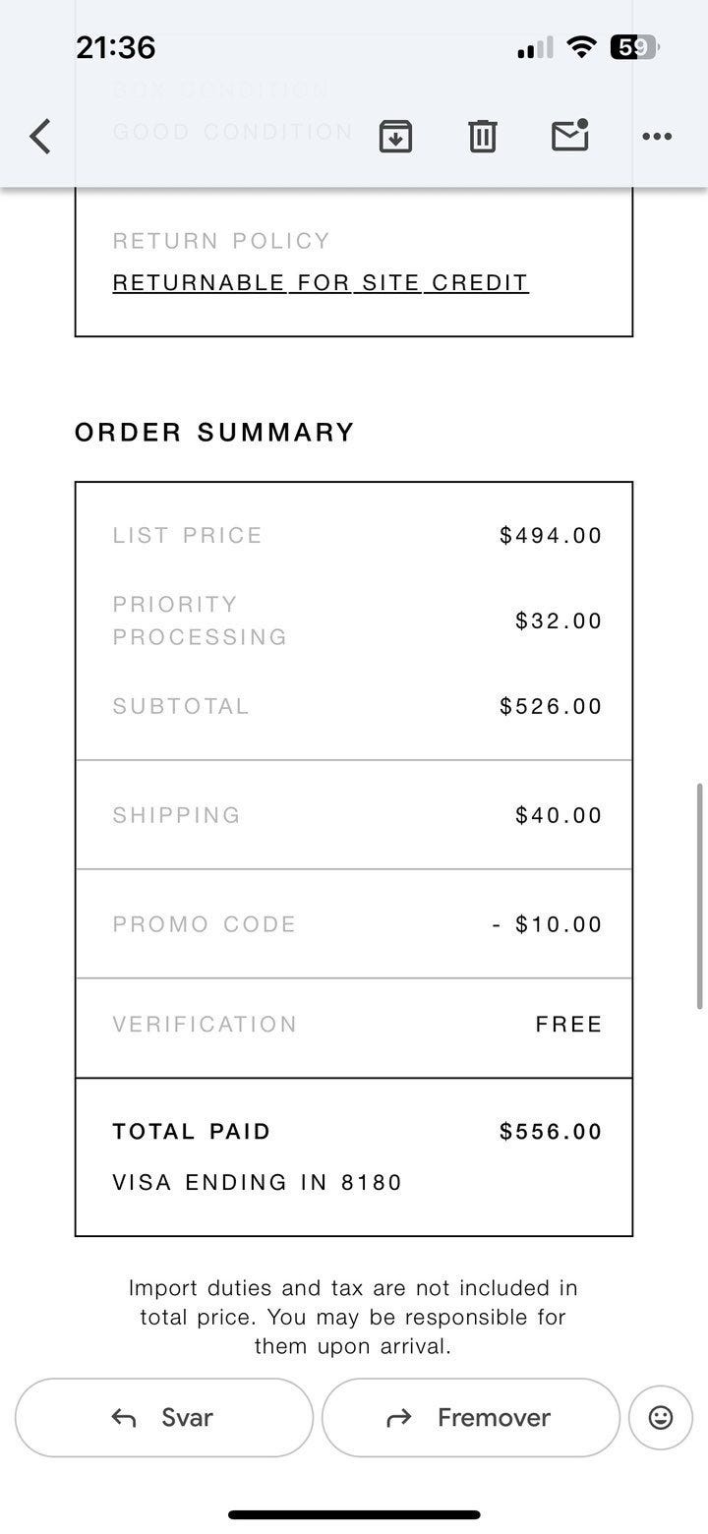Image resolution: width=708 pixels, height=1534 pixels.
Task: Delete the email with trash icon
Action: pyautogui.click(x=482, y=136)
